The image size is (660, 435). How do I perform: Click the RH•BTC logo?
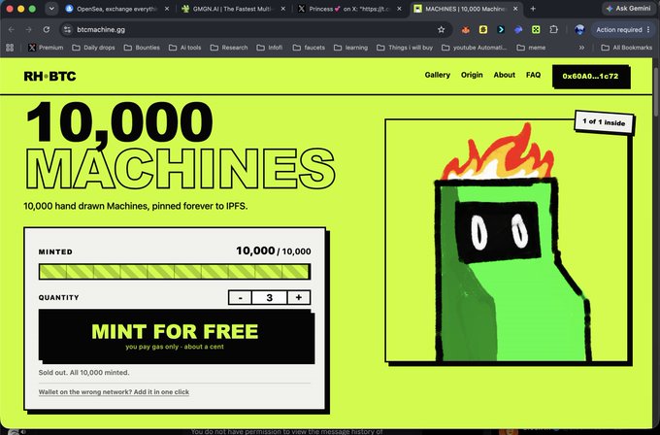pyautogui.click(x=49, y=76)
